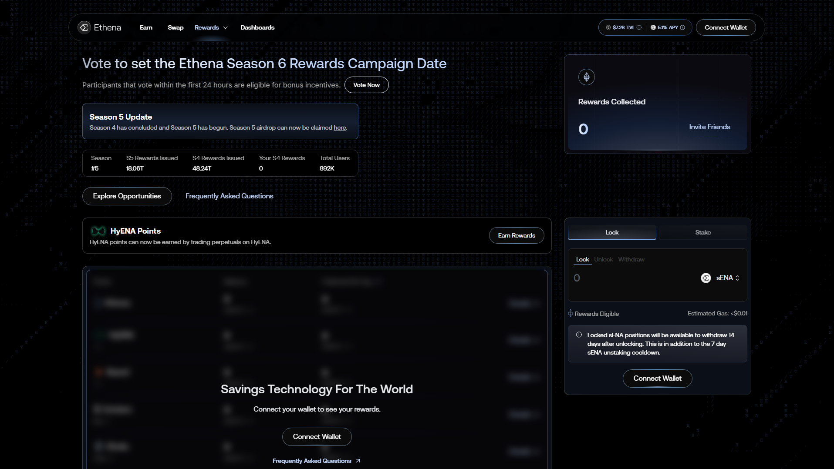Open the sENA token selector dropdown
Image resolution: width=834 pixels, height=469 pixels.
720,278
